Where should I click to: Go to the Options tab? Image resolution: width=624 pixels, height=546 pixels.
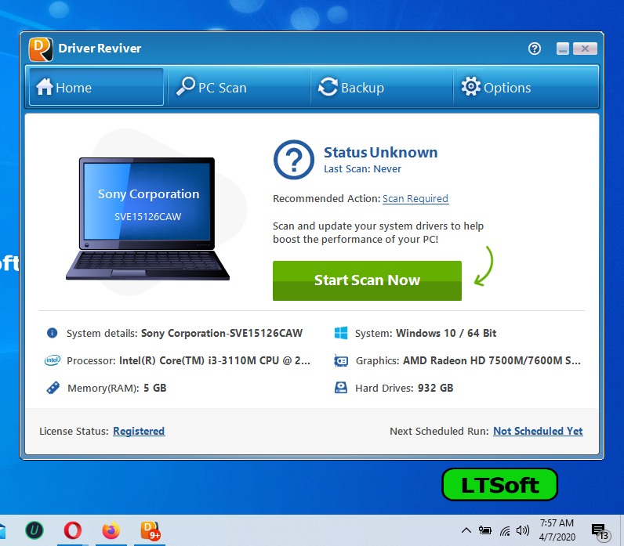click(525, 87)
